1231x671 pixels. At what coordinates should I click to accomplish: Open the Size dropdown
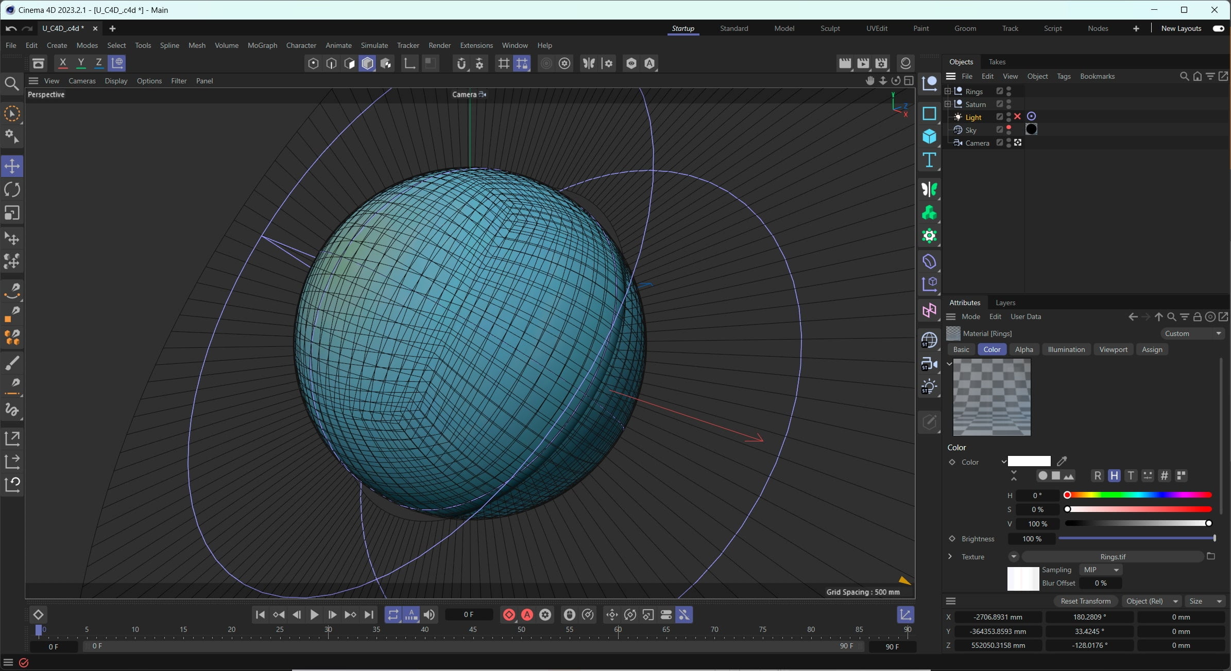click(1205, 601)
